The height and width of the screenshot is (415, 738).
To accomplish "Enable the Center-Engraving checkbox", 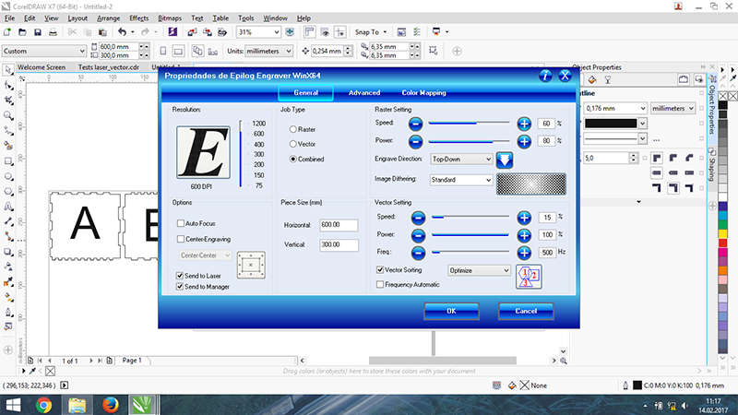I will tap(180, 239).
